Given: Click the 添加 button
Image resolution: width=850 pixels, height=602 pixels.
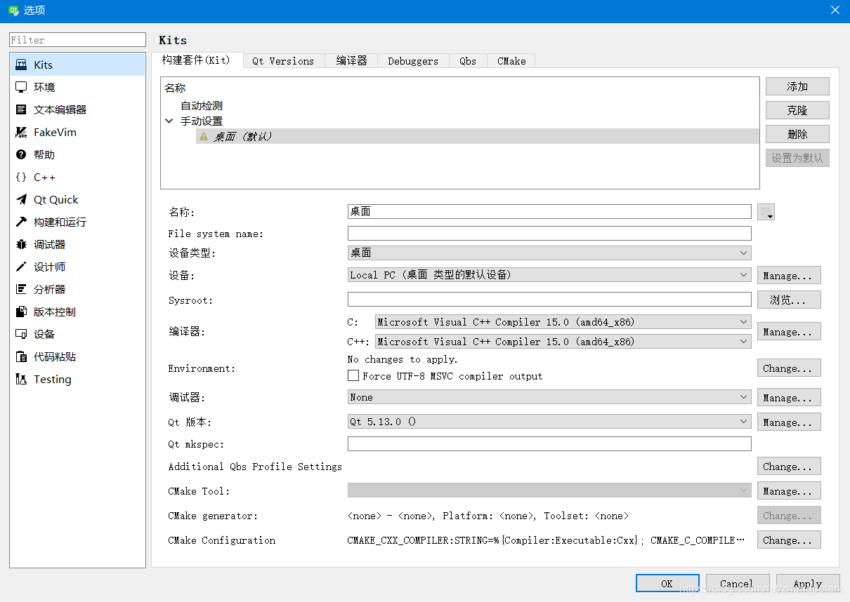Looking at the screenshot, I should tap(797, 86).
